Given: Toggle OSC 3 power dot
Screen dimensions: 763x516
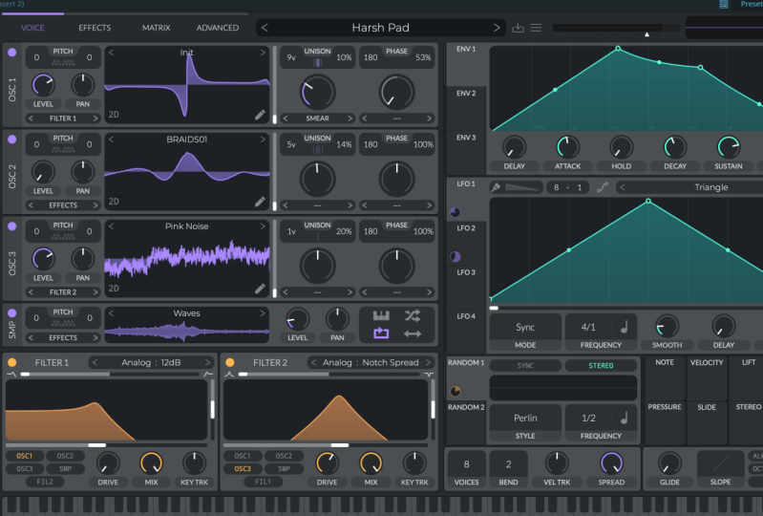Looking at the screenshot, I should 12,226.
